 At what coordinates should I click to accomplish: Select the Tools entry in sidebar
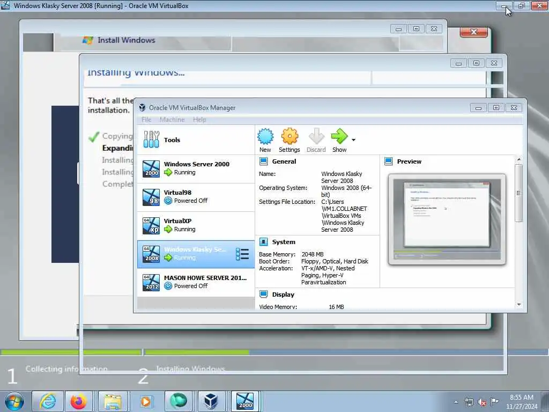pos(196,140)
